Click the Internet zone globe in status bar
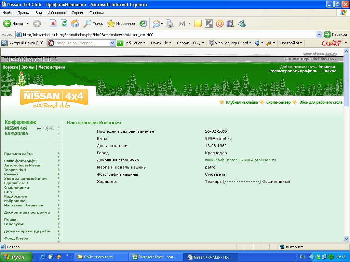The width and height of the screenshot is (350, 262). click(282, 247)
